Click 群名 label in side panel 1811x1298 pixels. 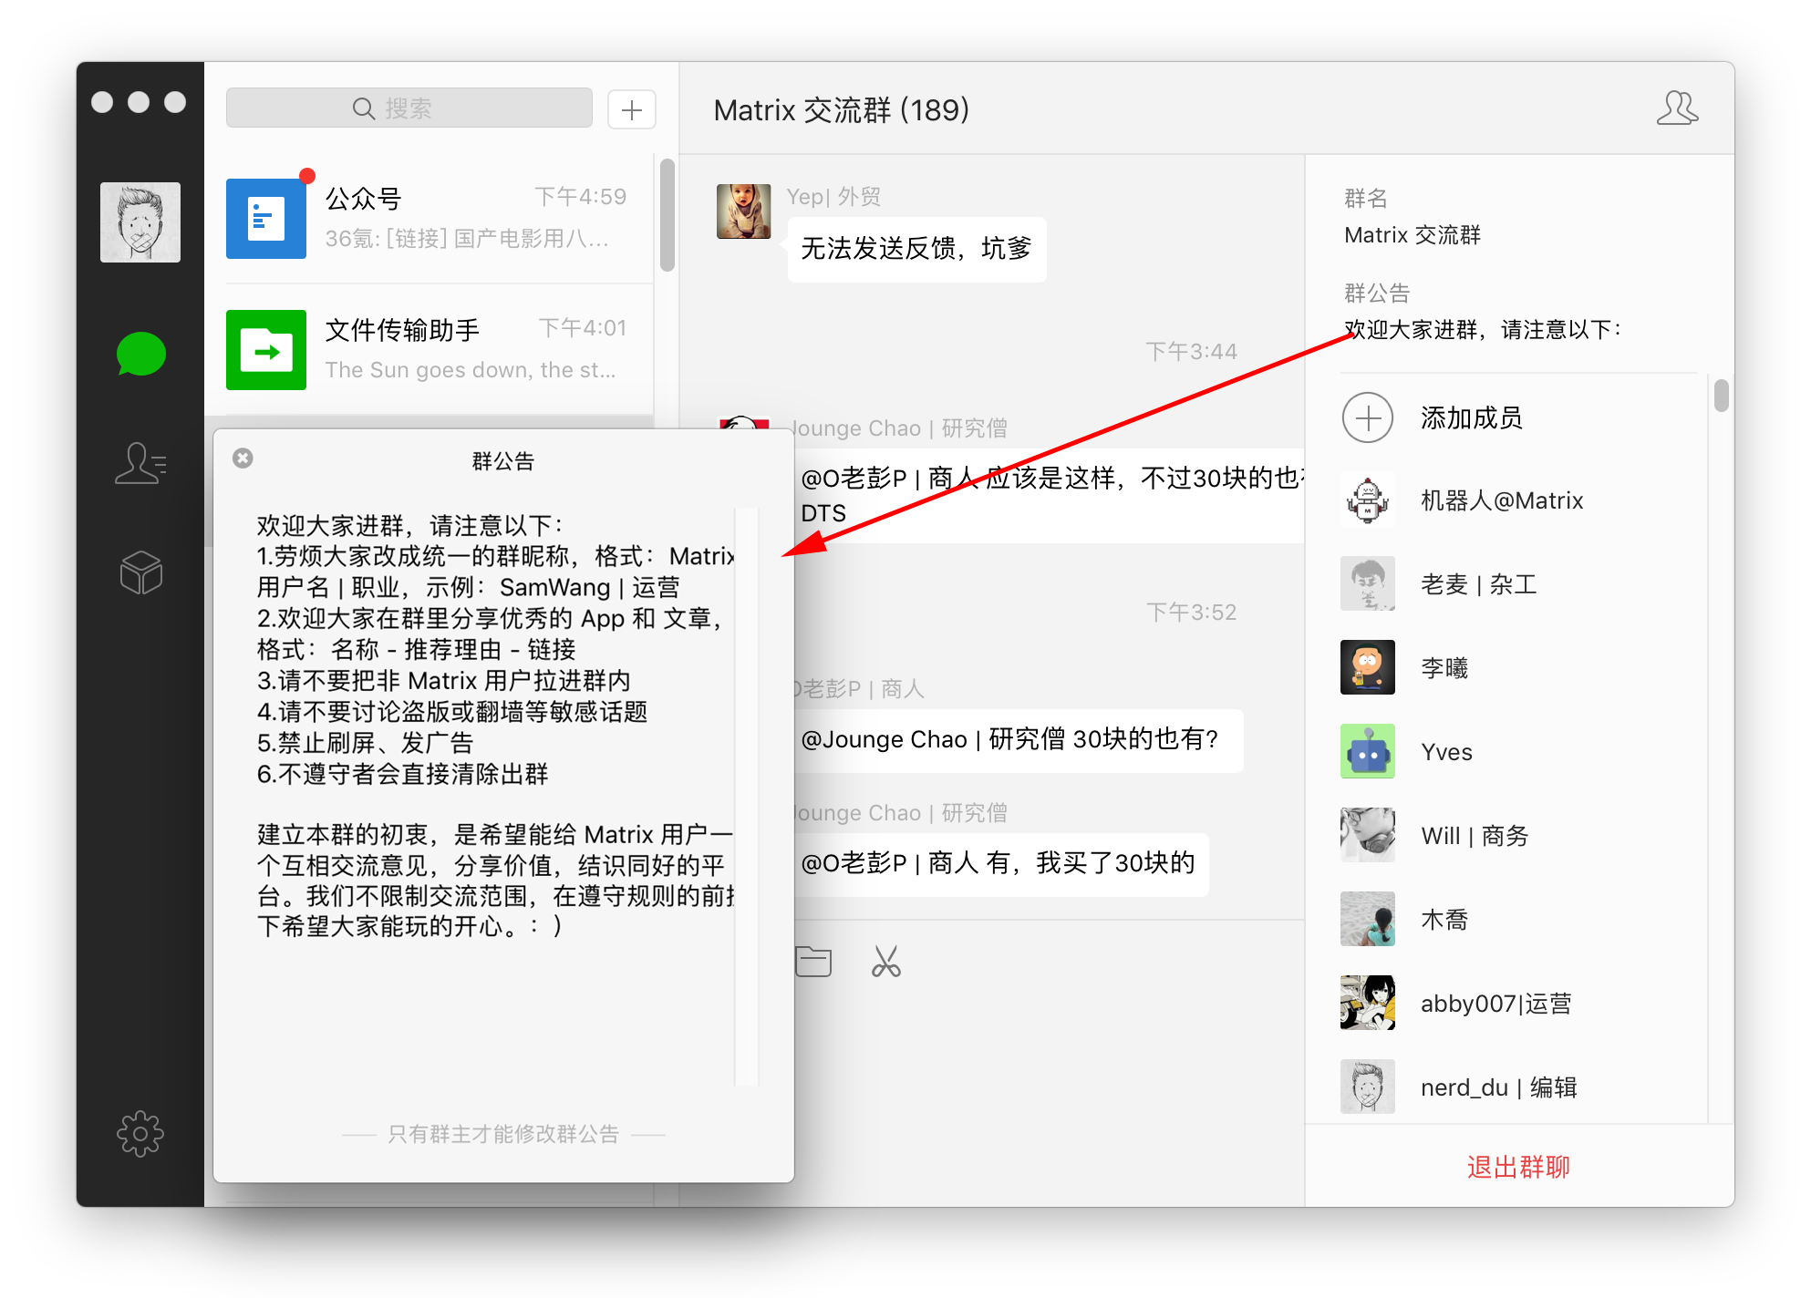point(1366,199)
